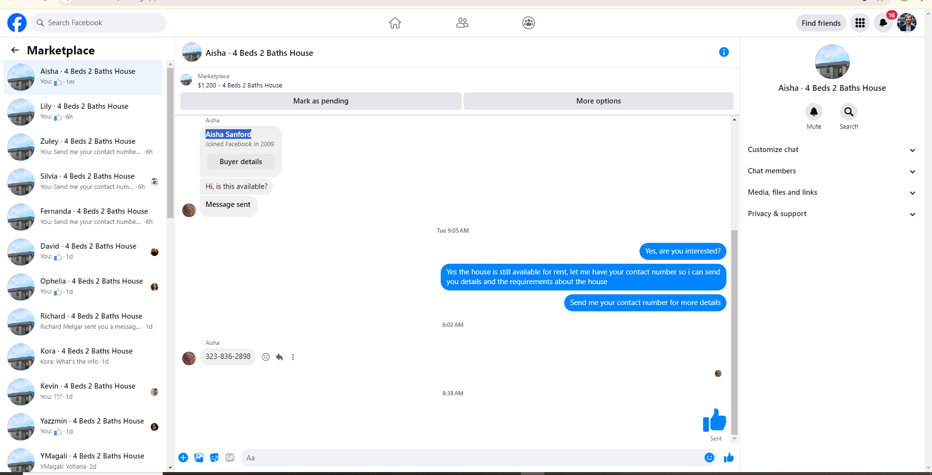Click 'Yes, are you interested?' message
The image size is (932, 475).
683,251
